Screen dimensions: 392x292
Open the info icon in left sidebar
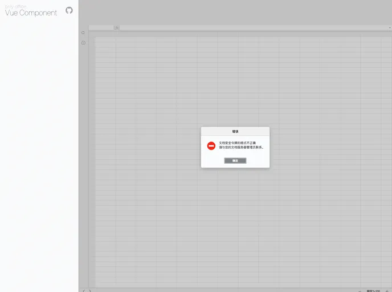pyautogui.click(x=83, y=43)
